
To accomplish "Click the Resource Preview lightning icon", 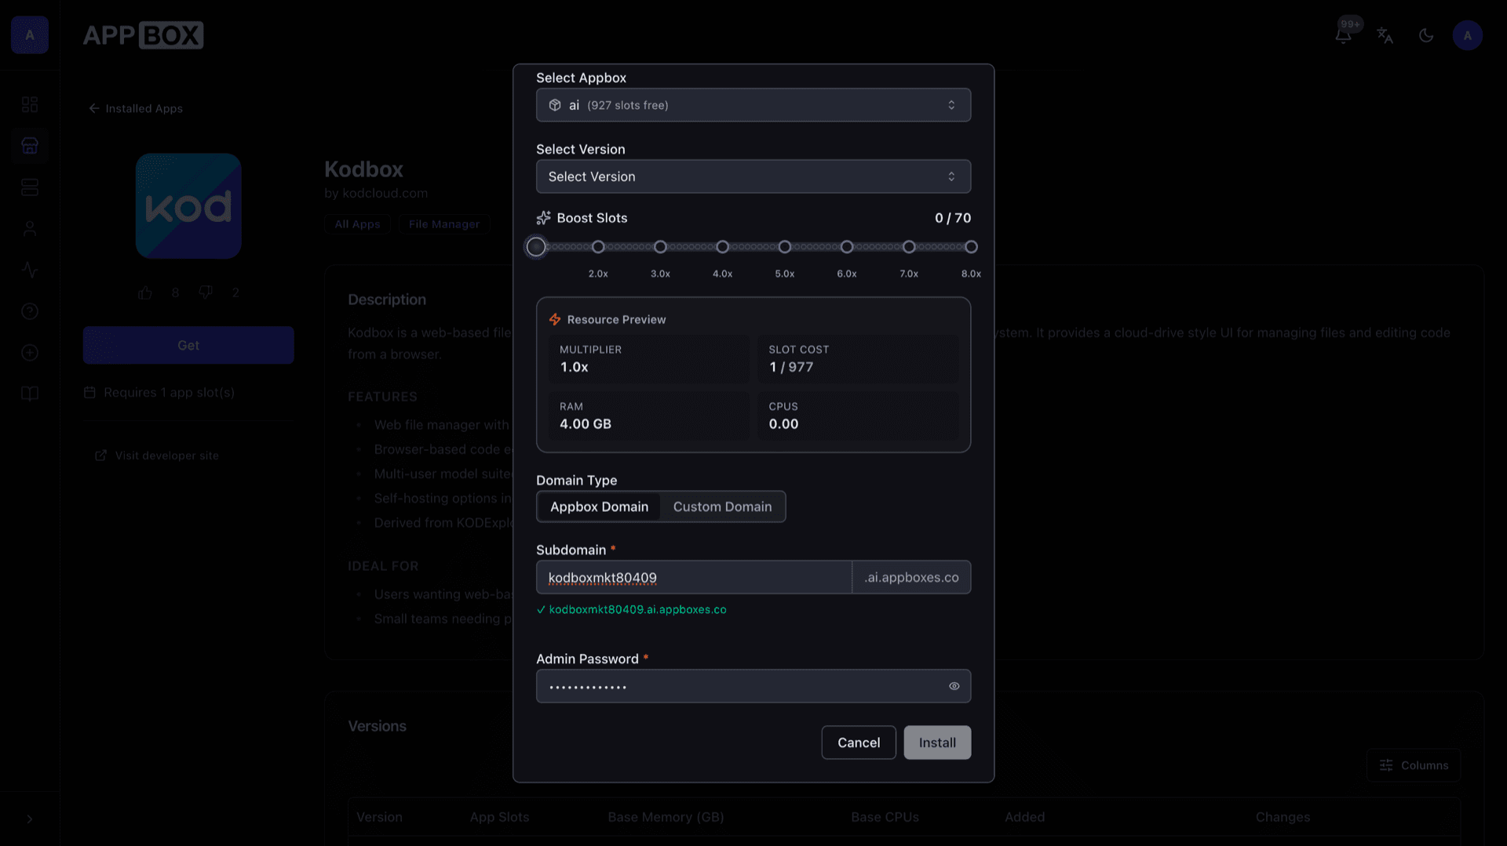I will [x=555, y=320].
